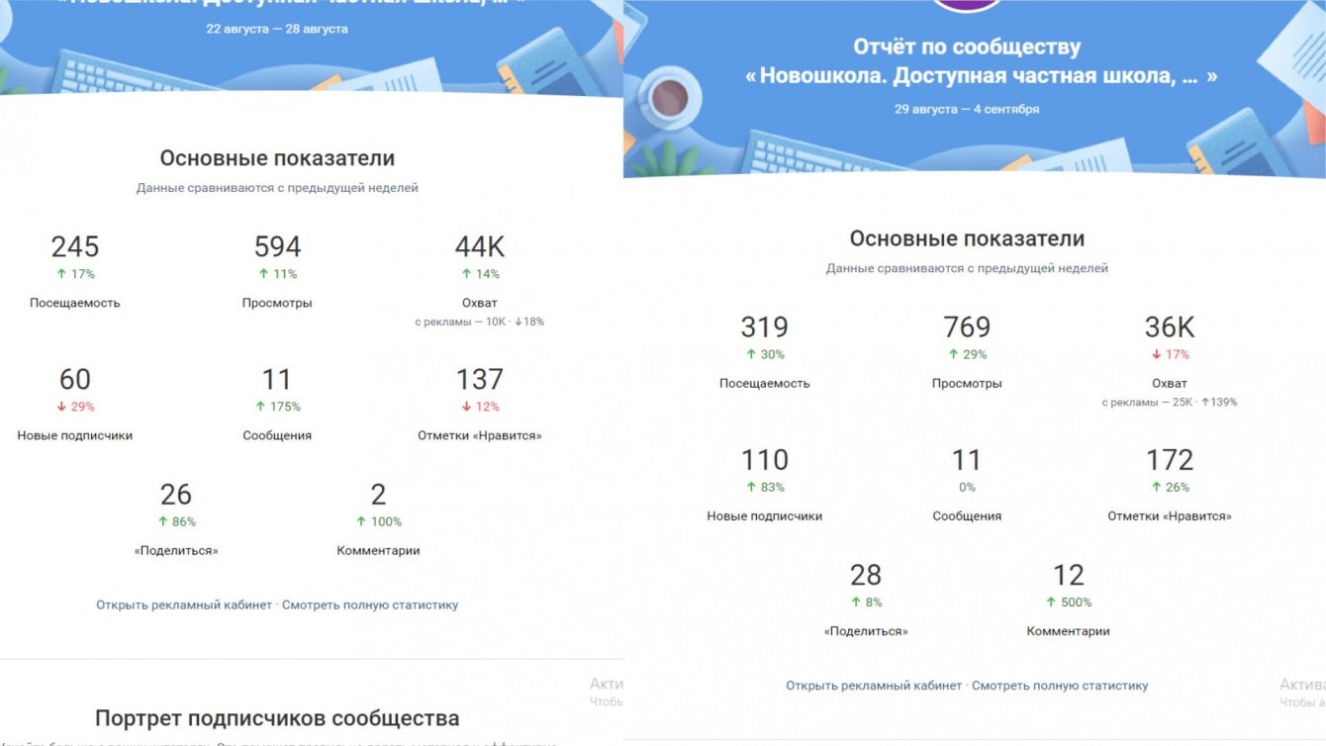
Task: Select the "Охват" label in the 22 августа report
Action: tap(480, 303)
